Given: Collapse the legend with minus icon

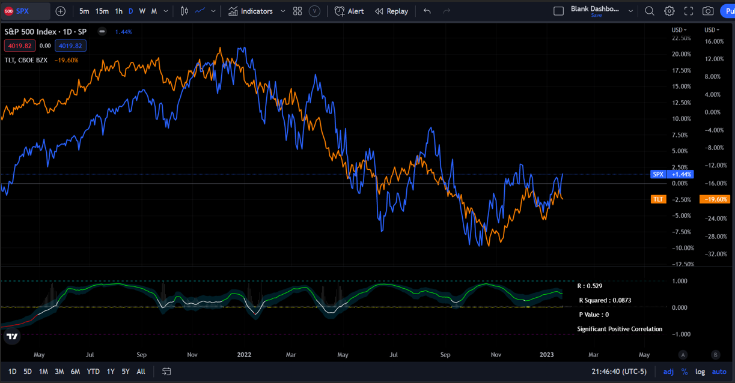Looking at the screenshot, I should 102,32.
